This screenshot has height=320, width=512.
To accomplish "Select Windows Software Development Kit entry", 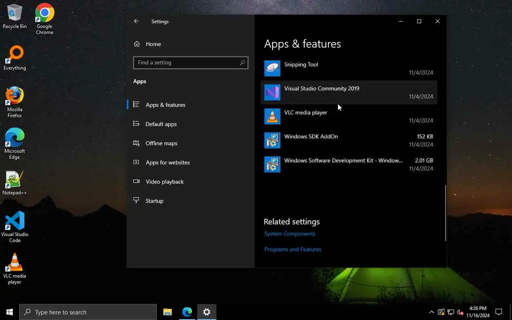I will [349, 164].
